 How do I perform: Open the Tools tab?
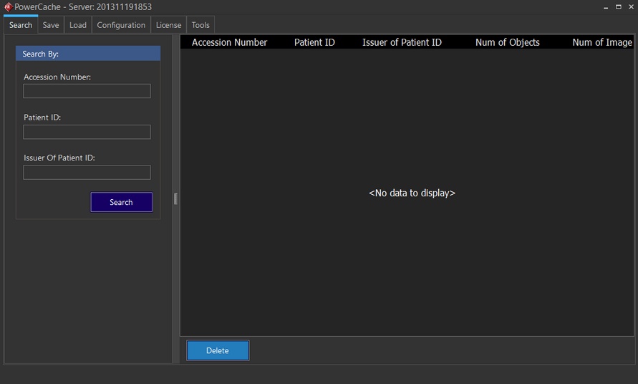pyautogui.click(x=200, y=25)
